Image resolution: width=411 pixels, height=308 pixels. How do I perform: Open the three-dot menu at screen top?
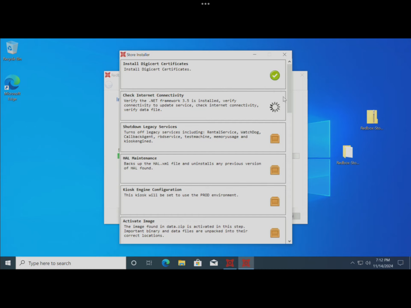[205, 4]
